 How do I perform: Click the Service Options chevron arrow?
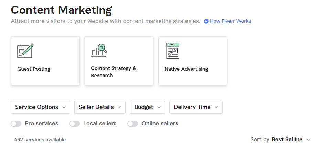(x=64, y=107)
